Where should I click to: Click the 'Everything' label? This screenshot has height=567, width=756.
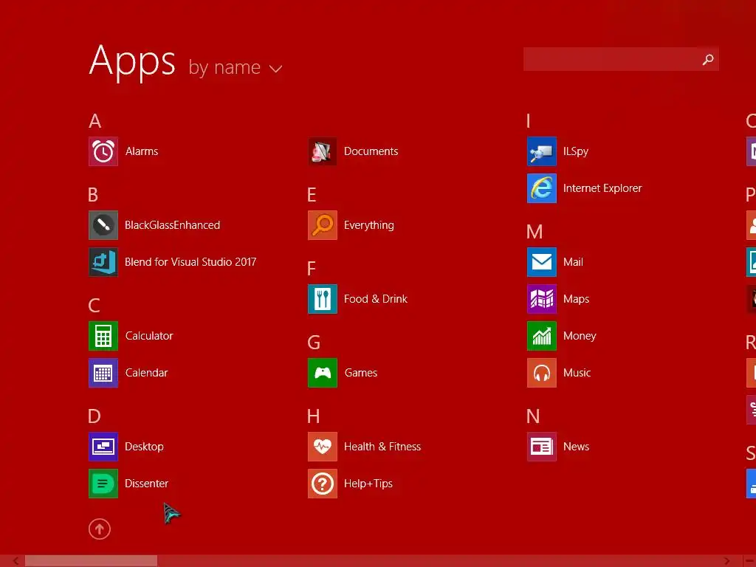pyautogui.click(x=369, y=226)
